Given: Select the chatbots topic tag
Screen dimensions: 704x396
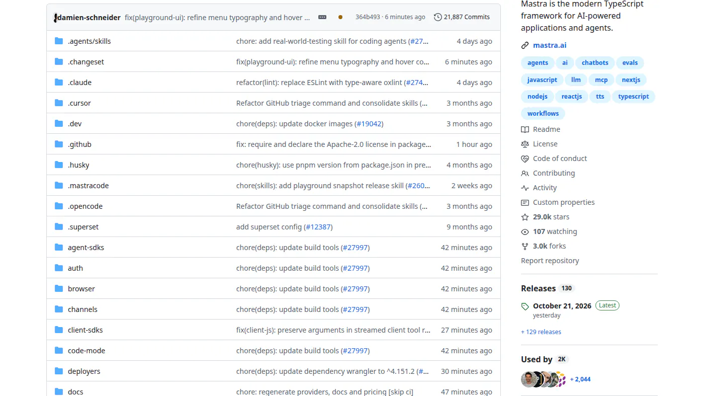Looking at the screenshot, I should (x=595, y=63).
